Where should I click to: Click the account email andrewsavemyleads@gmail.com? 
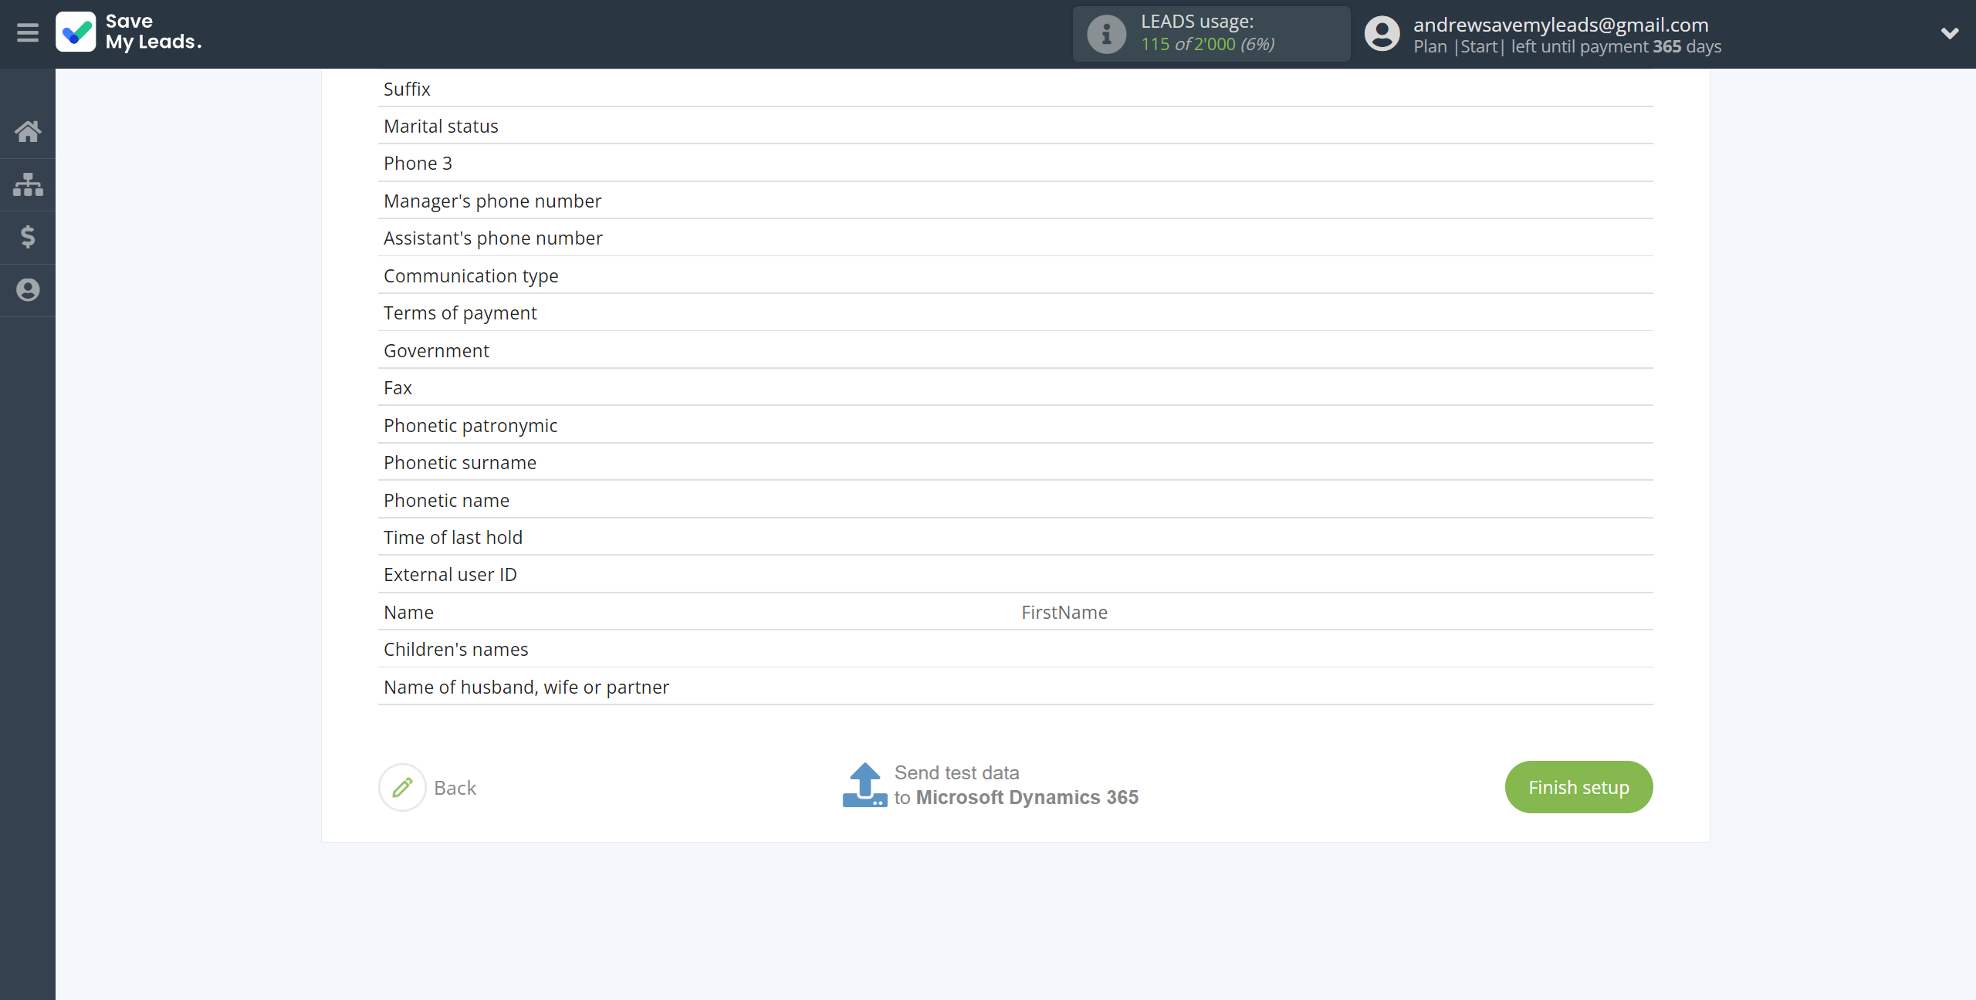pos(1561,25)
